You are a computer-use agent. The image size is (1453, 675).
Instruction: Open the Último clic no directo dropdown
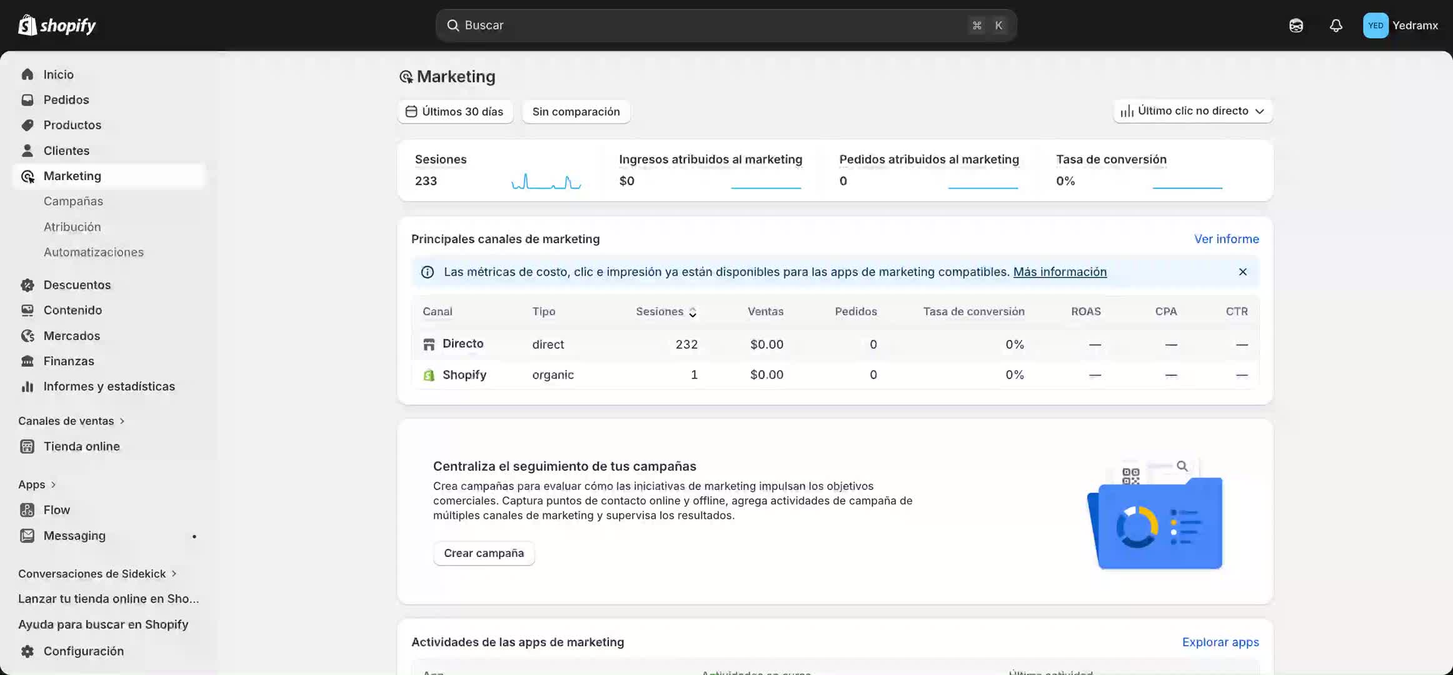click(1193, 111)
